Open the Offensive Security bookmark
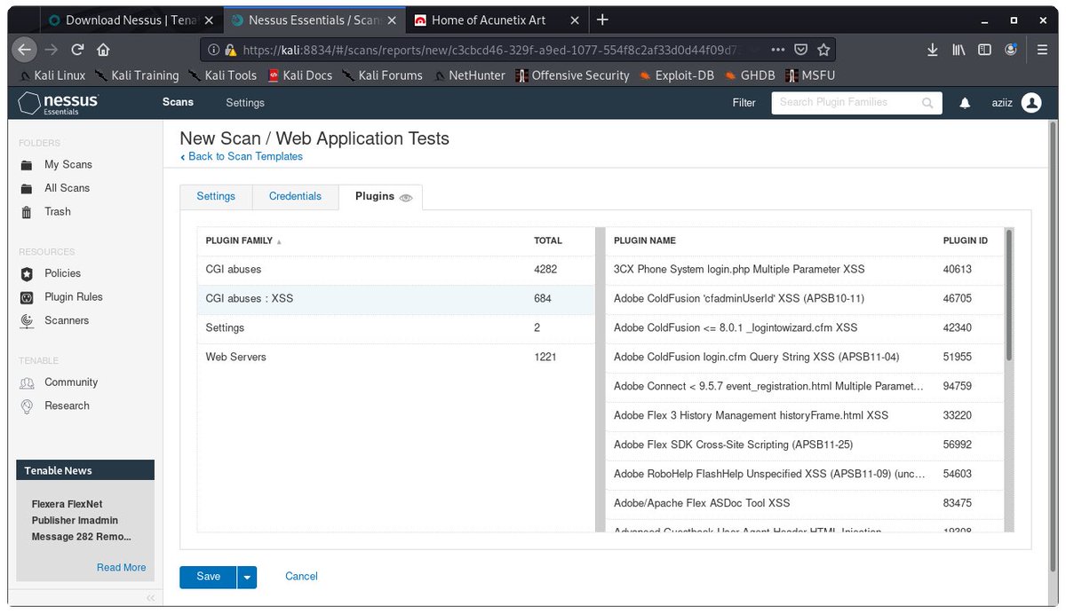 click(x=571, y=75)
